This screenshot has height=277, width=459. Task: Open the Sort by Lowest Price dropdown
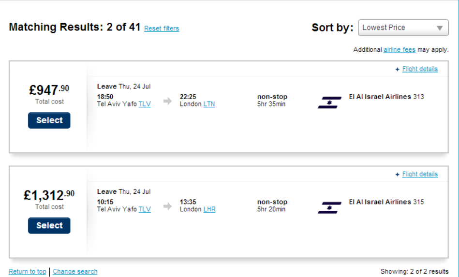[403, 28]
